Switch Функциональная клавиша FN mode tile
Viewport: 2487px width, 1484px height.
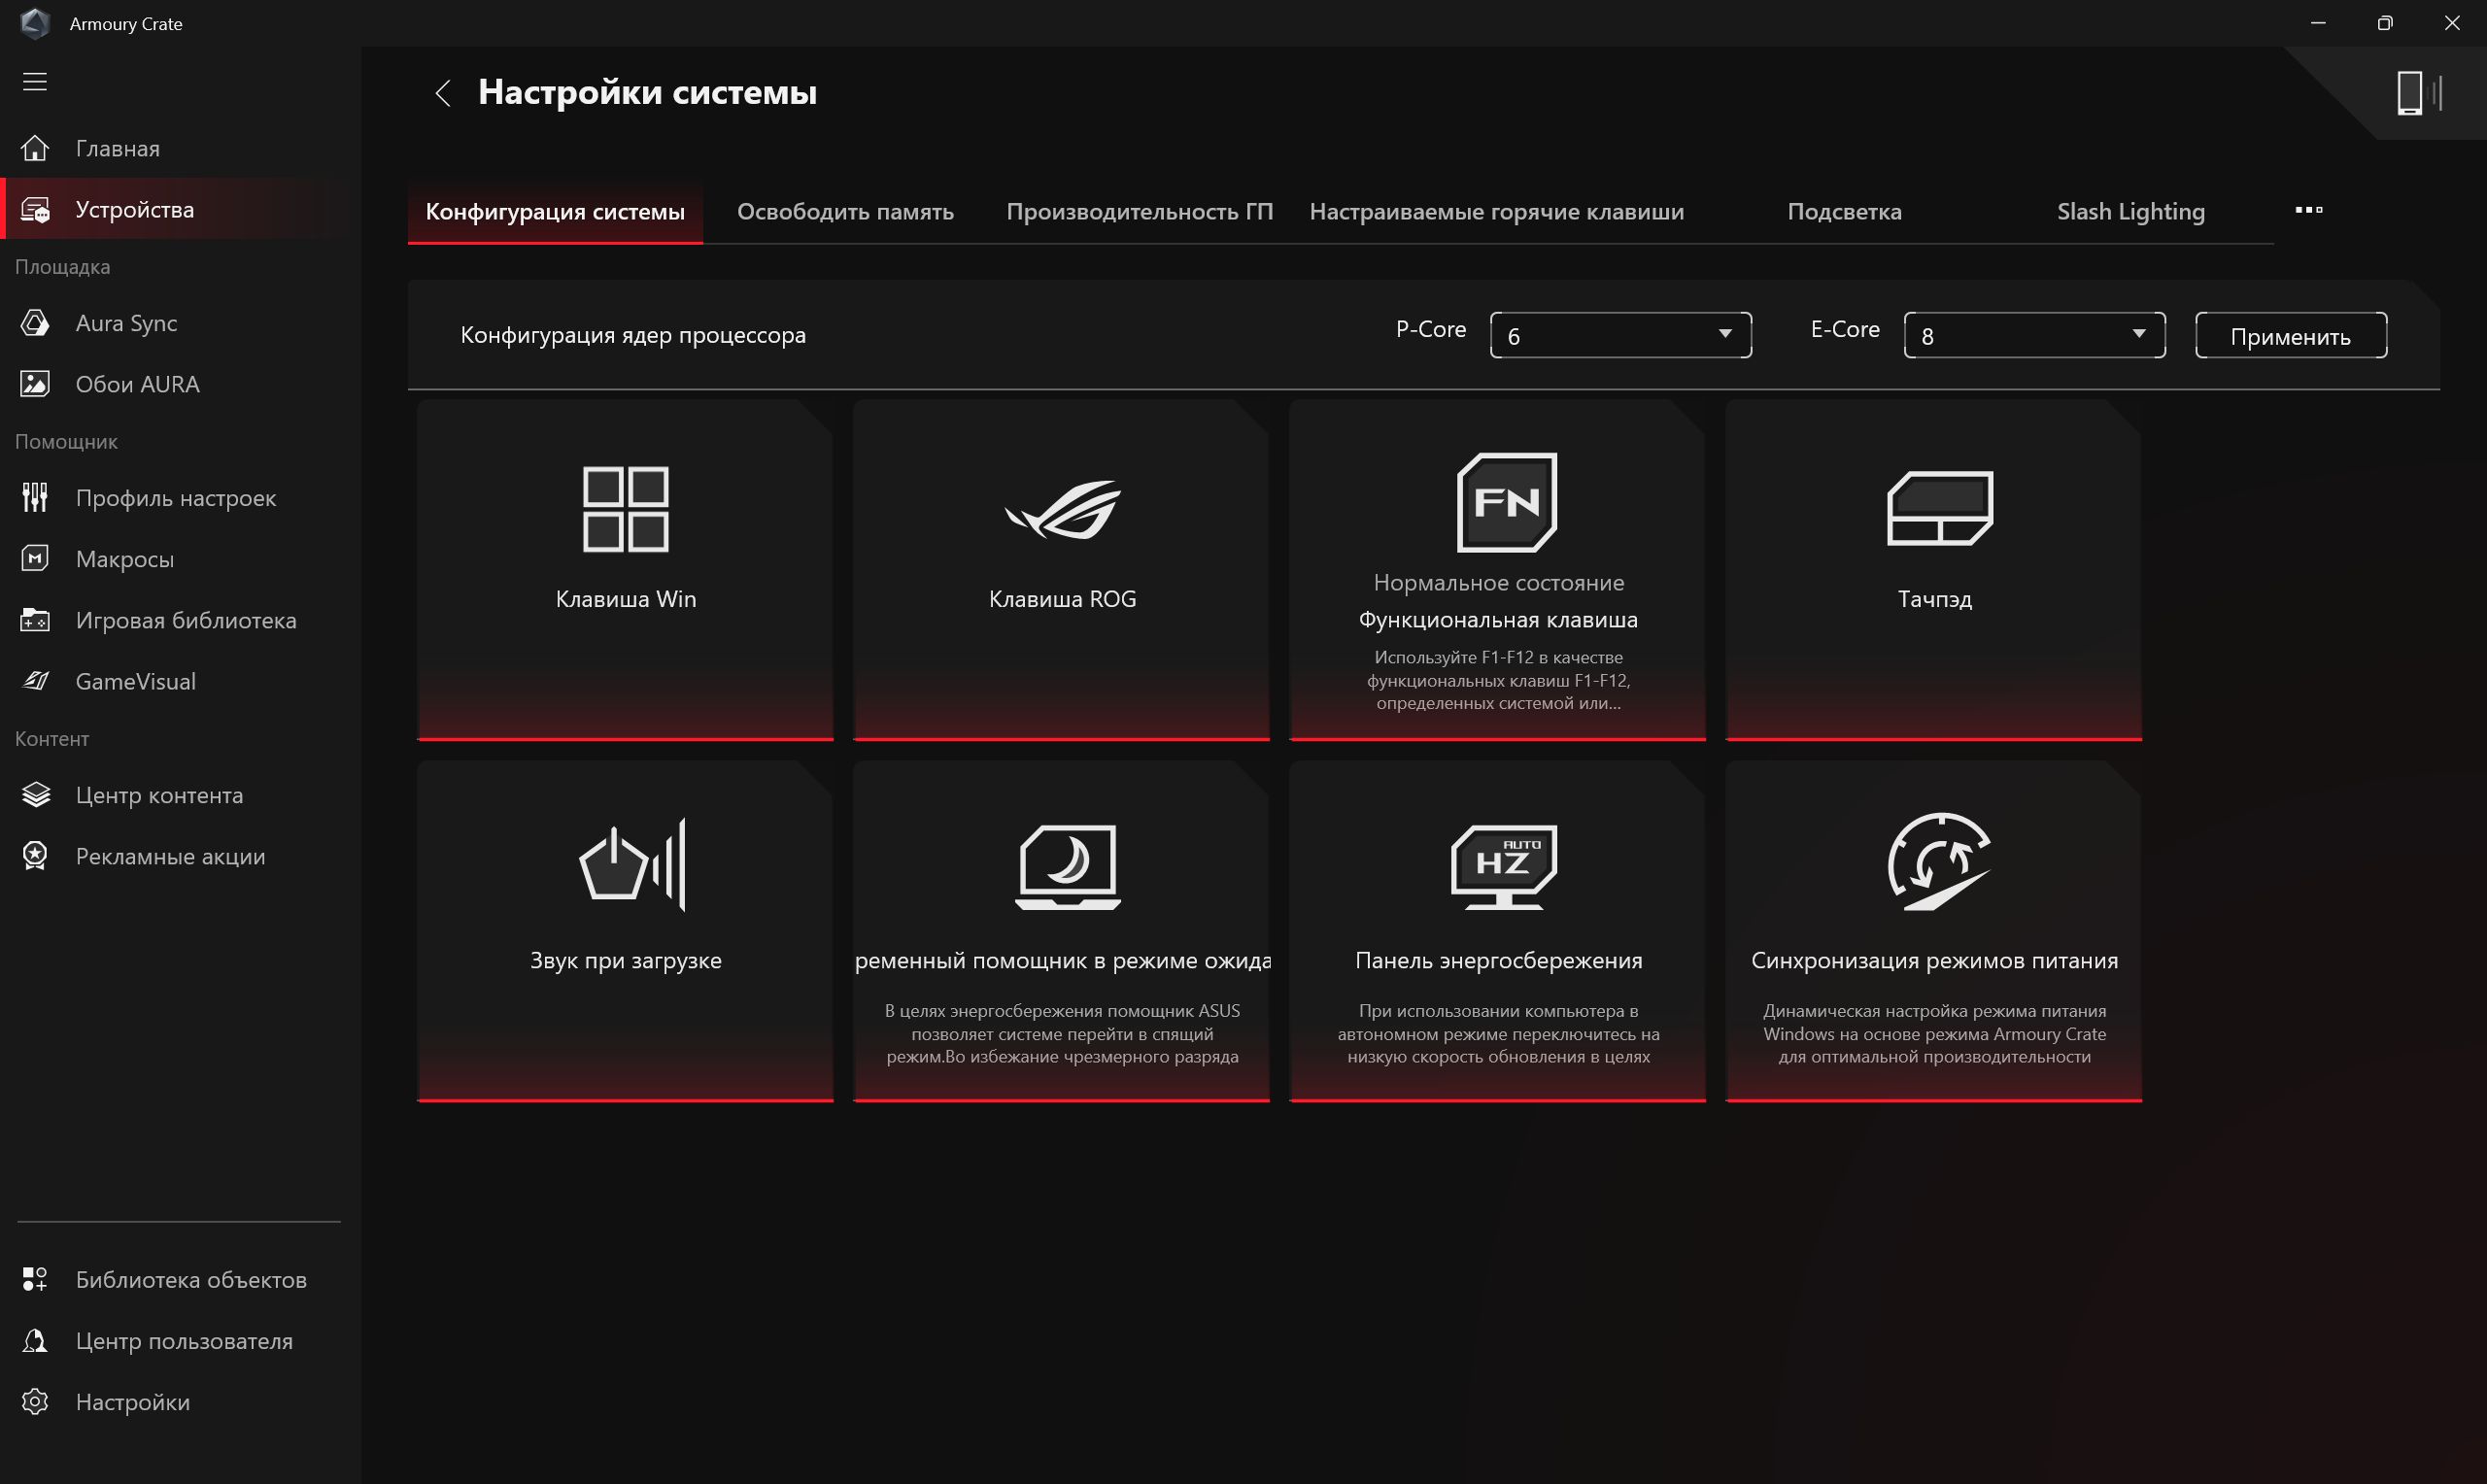[1497, 570]
